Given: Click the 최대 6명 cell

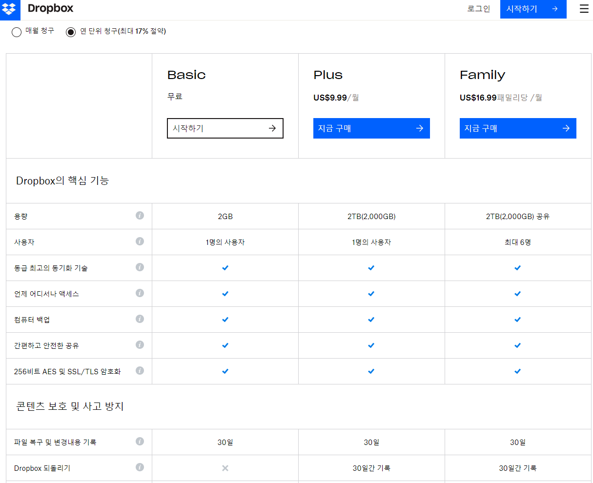Looking at the screenshot, I should (518, 242).
